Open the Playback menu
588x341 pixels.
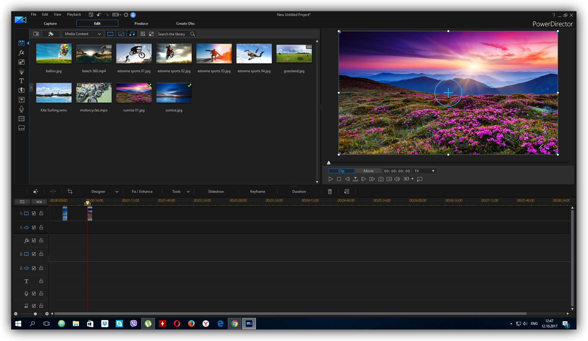(x=74, y=14)
